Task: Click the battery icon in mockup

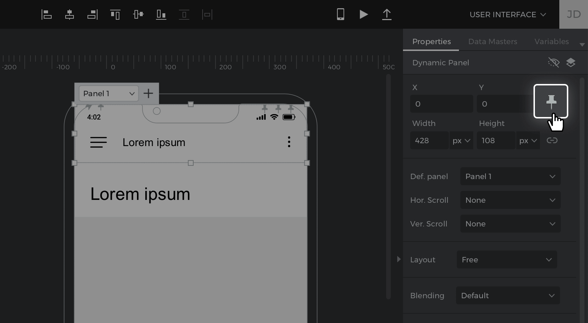Action: tap(289, 117)
